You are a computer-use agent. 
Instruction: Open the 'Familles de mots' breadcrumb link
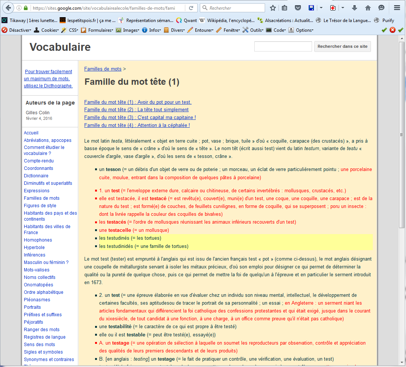[103, 69]
